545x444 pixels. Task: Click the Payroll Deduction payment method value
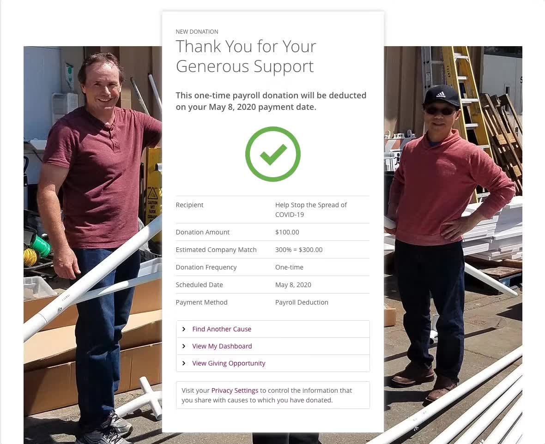(302, 302)
